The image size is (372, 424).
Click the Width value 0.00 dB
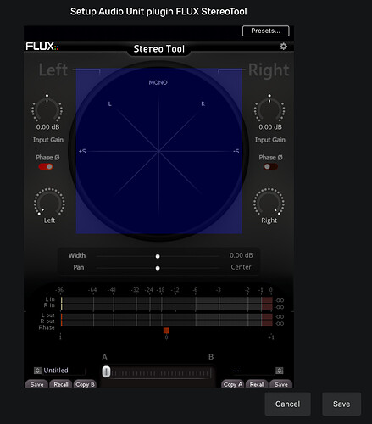click(241, 255)
